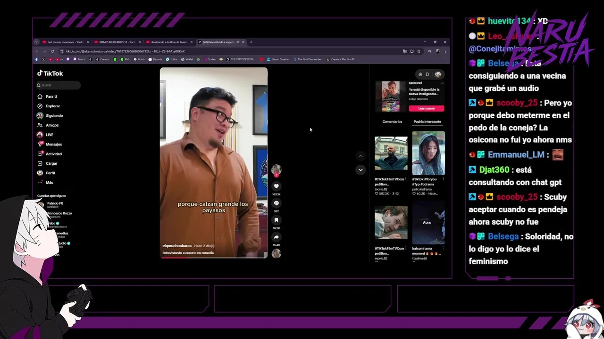Open the movie.ll2 bald man thumbnail
Viewport: 604px width, 339px height.
pos(391,153)
